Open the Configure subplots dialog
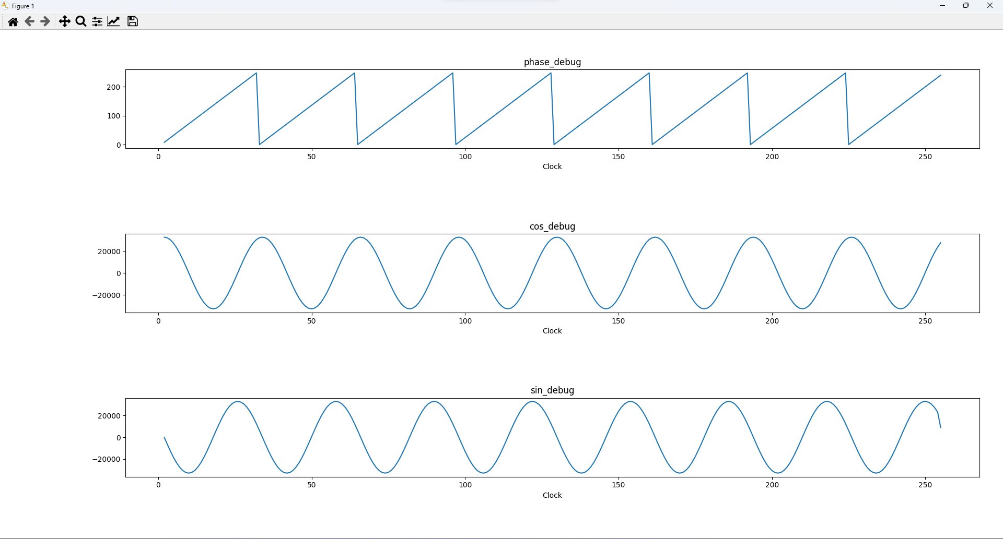 point(97,21)
